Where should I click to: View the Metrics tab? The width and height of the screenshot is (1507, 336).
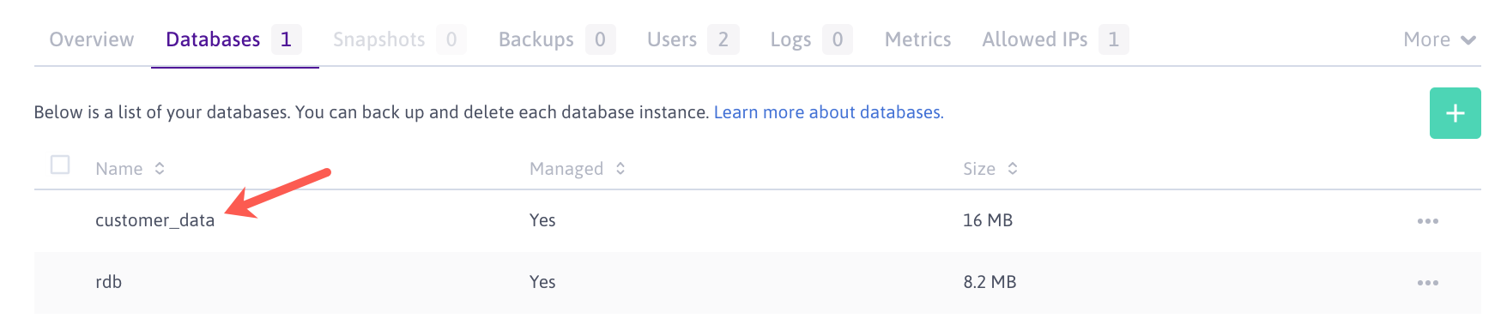[917, 39]
